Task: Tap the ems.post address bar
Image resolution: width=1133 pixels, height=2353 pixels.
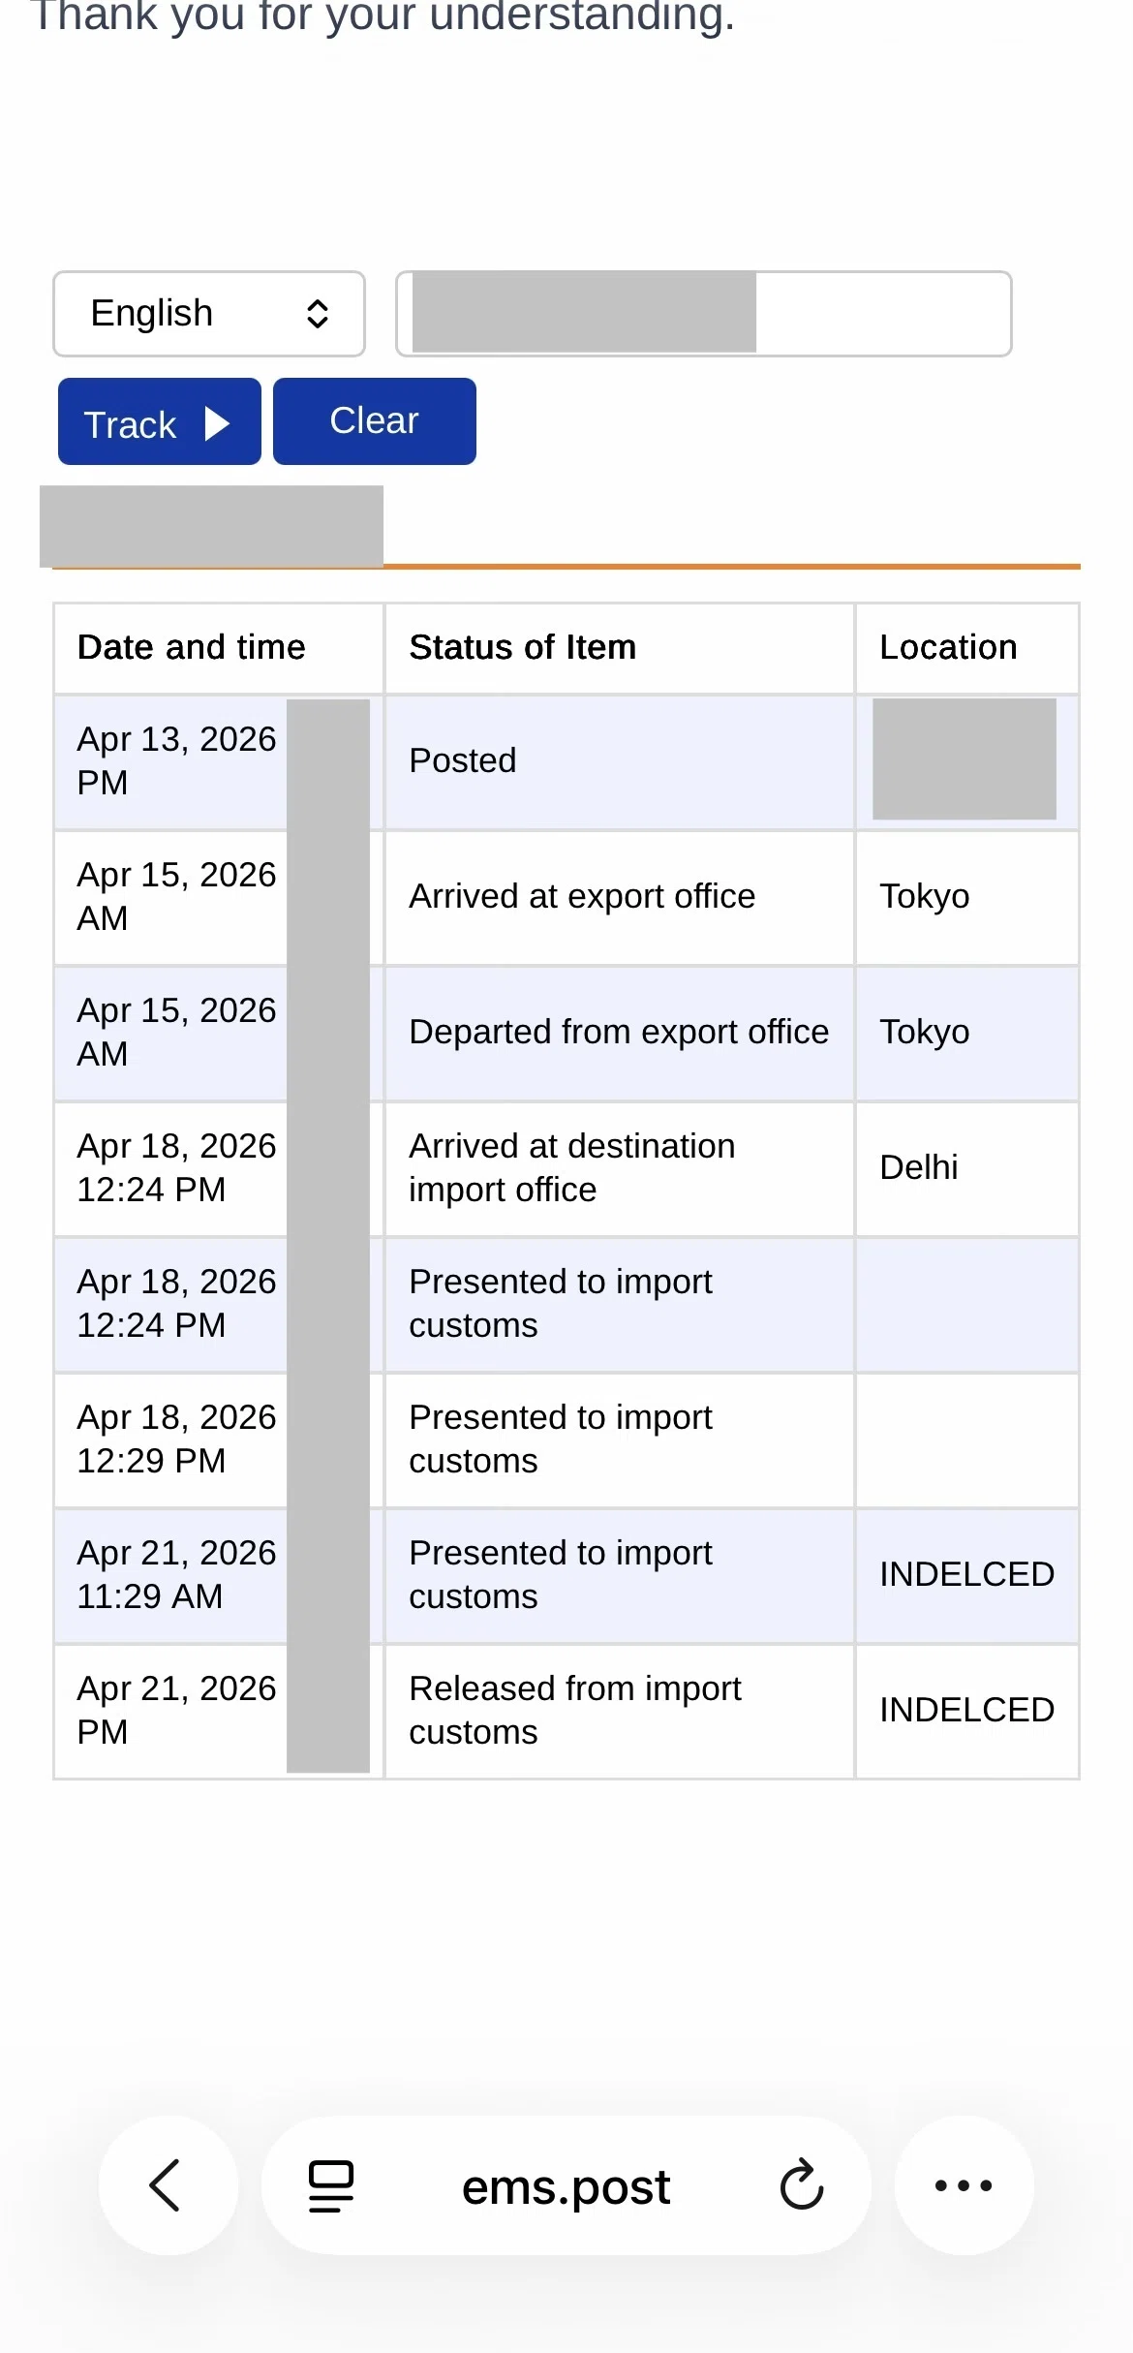Action: coord(566,2186)
